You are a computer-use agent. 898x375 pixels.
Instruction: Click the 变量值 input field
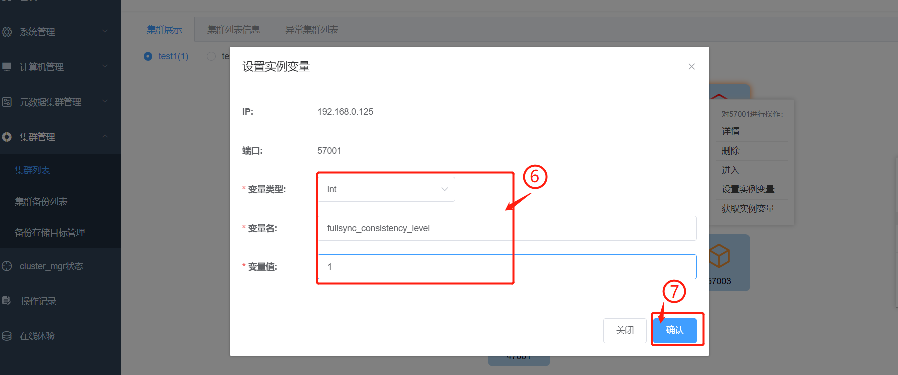[506, 267]
